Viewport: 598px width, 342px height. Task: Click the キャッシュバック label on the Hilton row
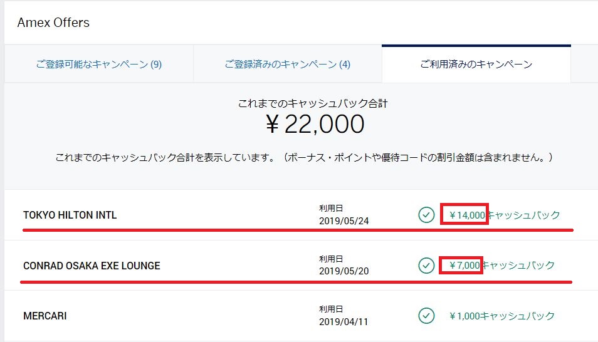click(524, 215)
